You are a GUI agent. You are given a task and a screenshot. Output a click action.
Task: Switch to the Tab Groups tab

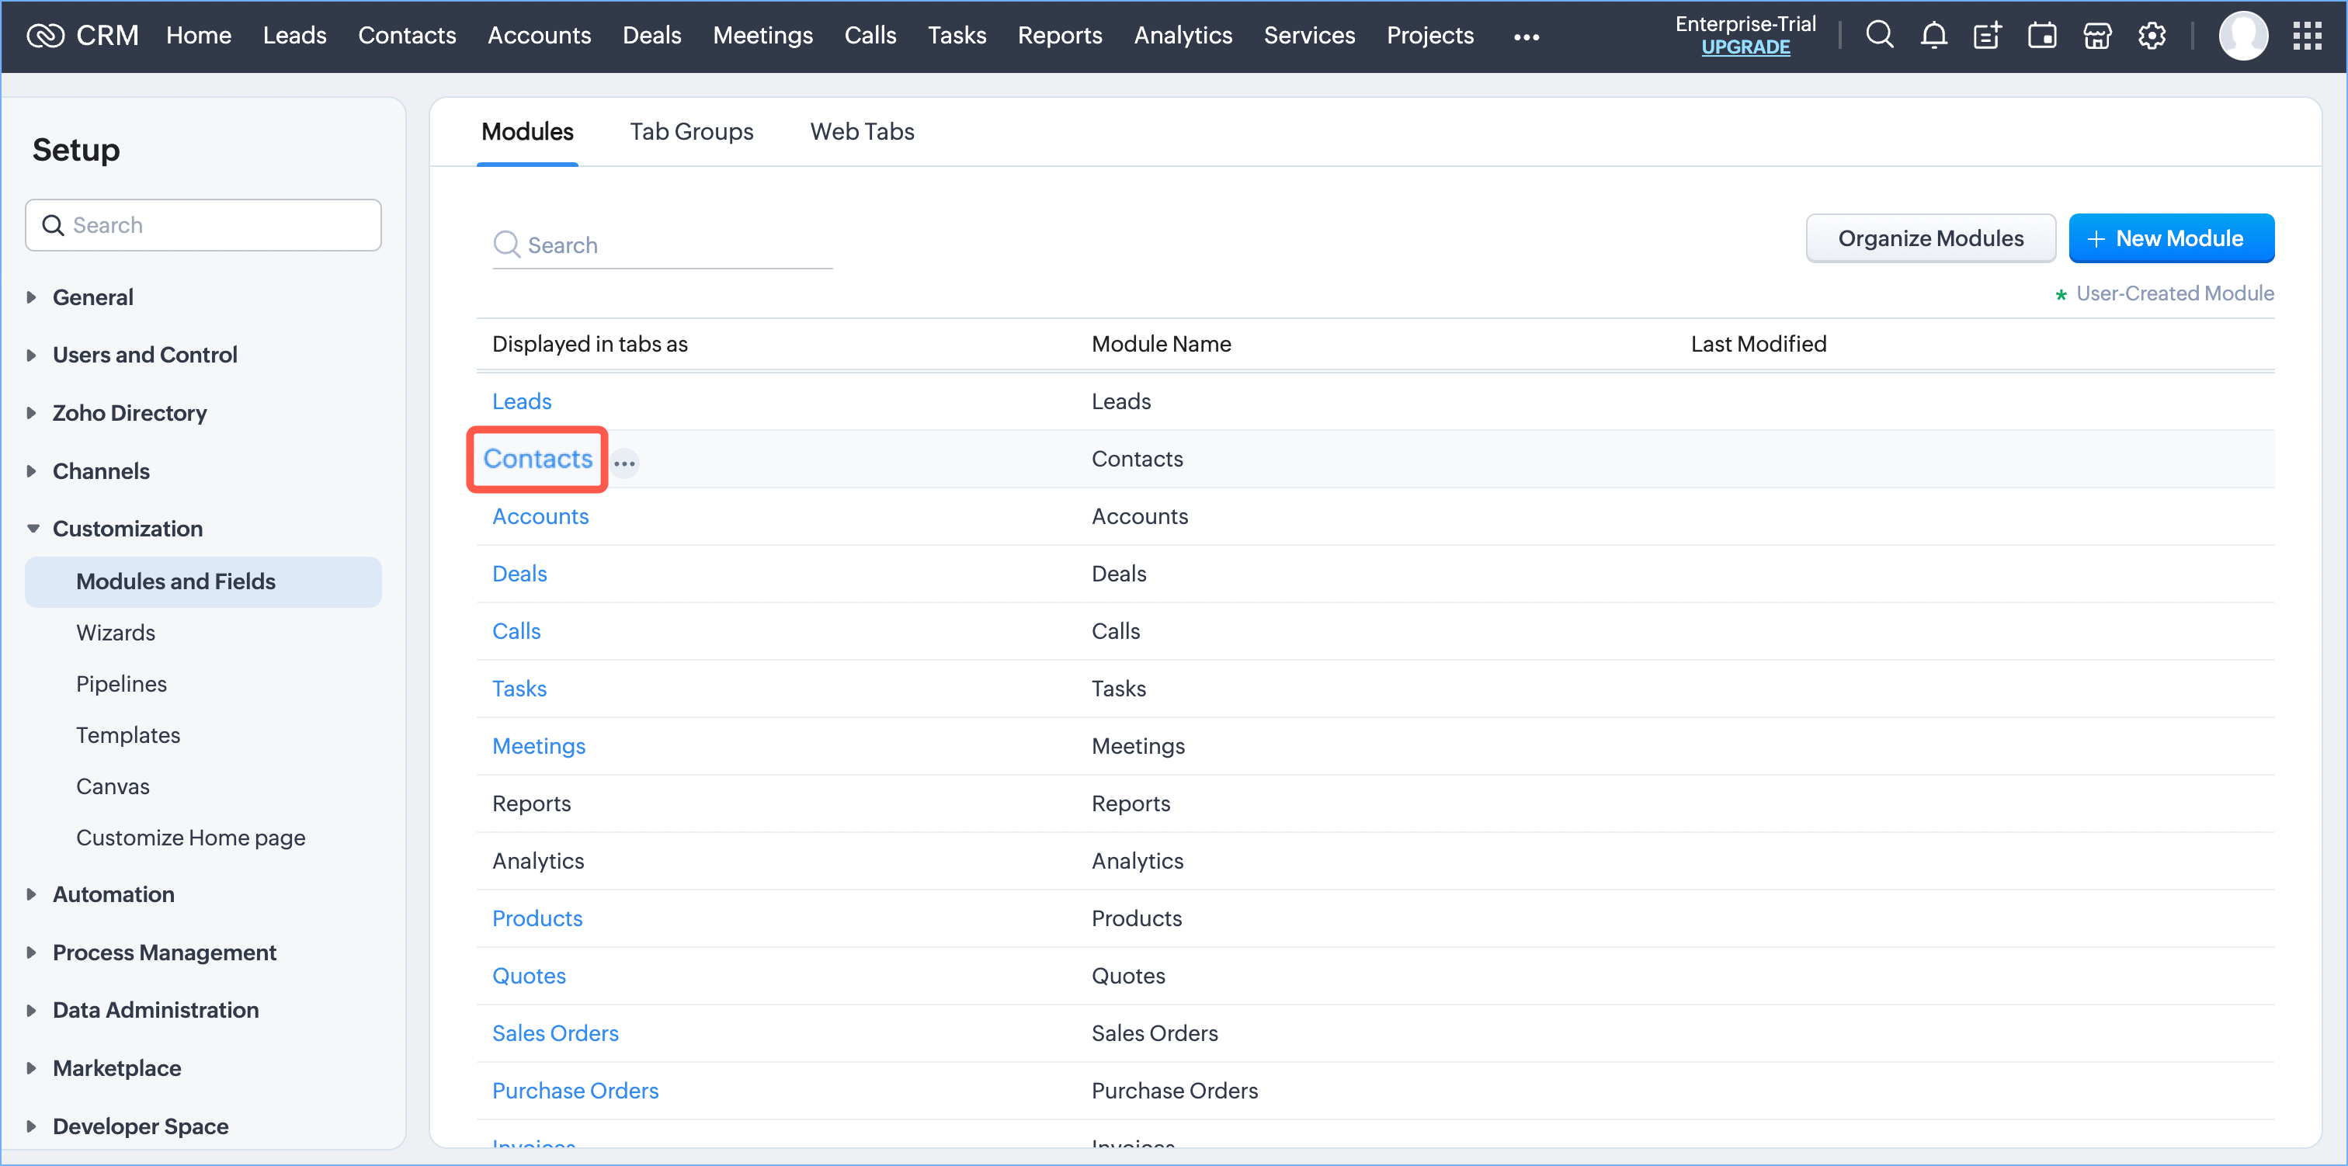coord(691,131)
